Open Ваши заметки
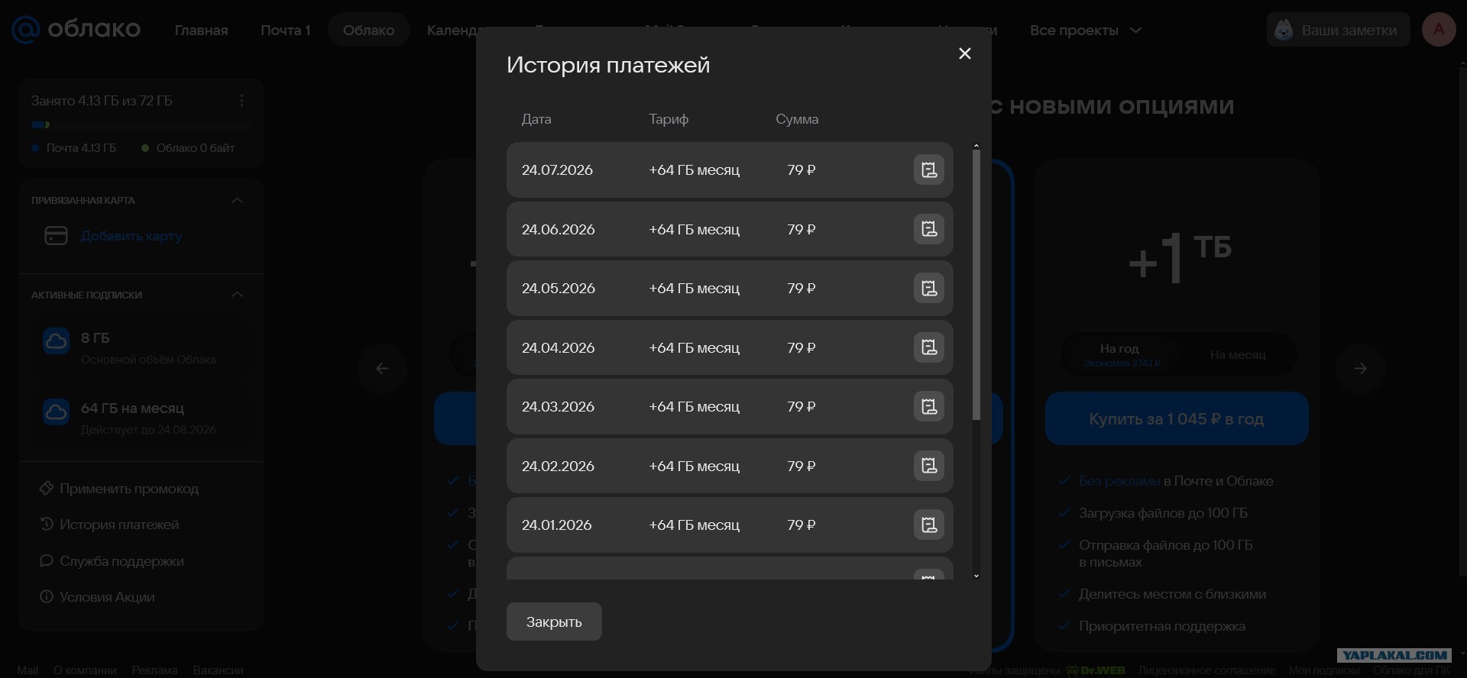 (x=1339, y=30)
